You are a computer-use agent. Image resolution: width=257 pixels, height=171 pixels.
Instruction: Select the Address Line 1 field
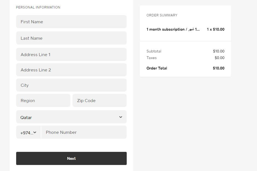coord(71,54)
